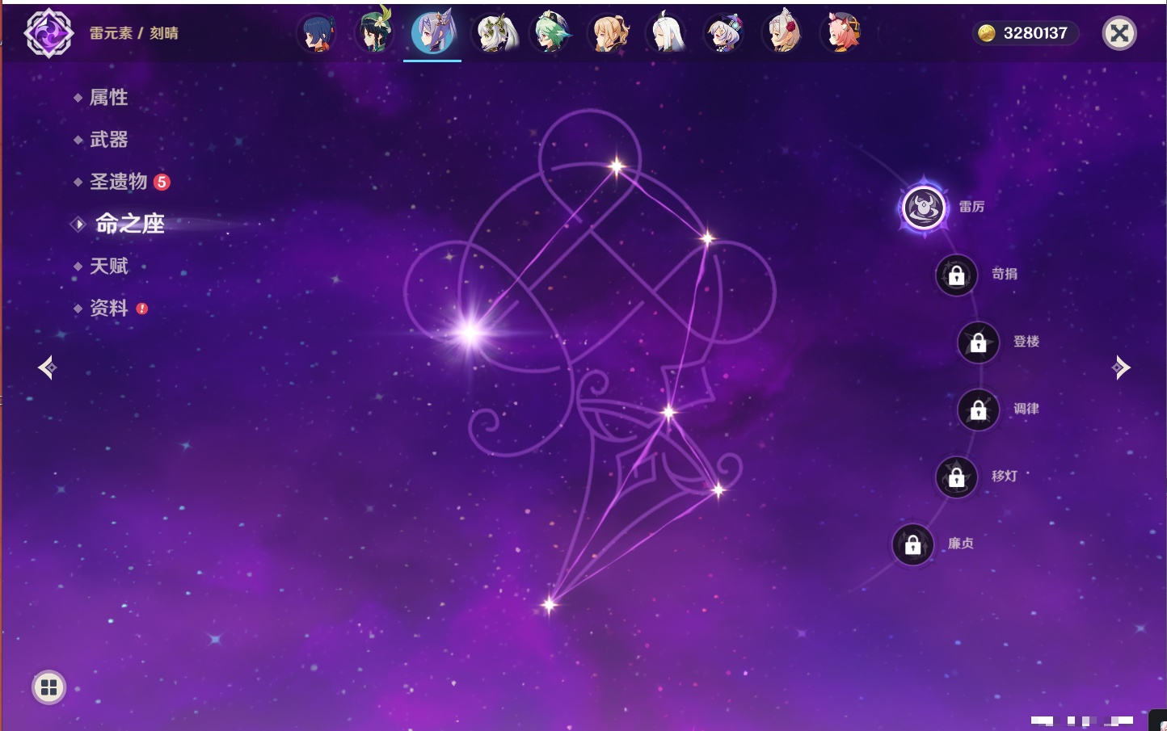This screenshot has width=1167, height=731.
Task: Go to previous character with left arrow
Action: coord(48,368)
